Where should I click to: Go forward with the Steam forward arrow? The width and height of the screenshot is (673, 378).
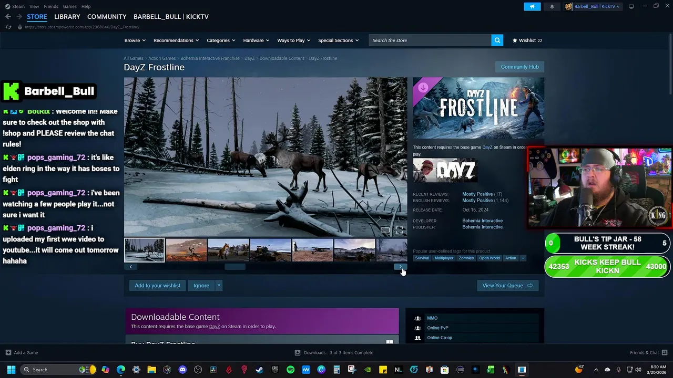pyautogui.click(x=19, y=17)
